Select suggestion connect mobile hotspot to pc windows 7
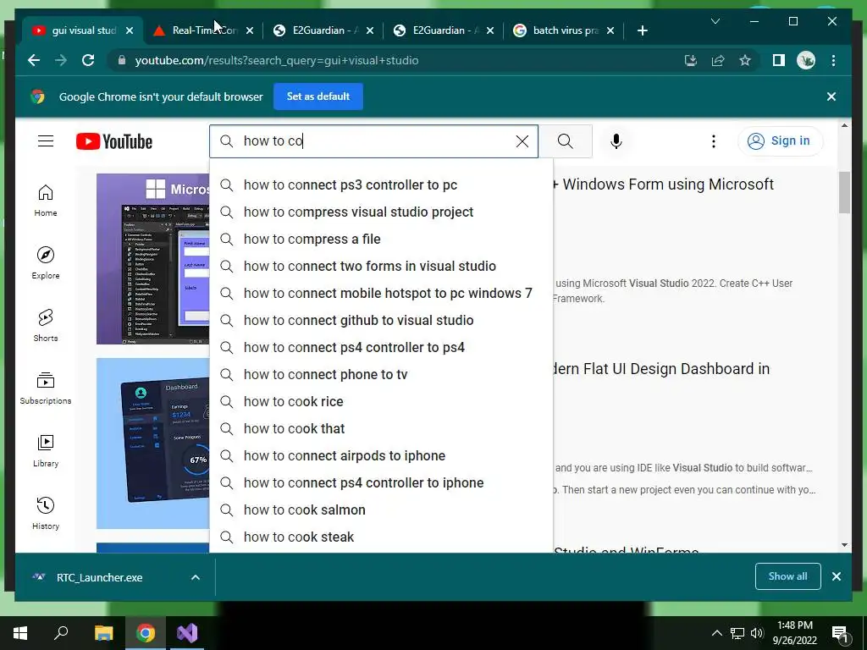Image resolution: width=867 pixels, height=650 pixels. point(381,293)
